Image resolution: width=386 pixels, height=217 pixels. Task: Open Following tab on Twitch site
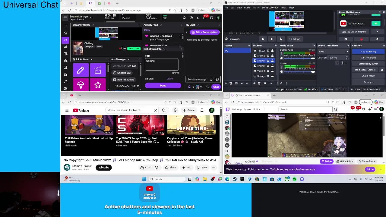coord(237,109)
